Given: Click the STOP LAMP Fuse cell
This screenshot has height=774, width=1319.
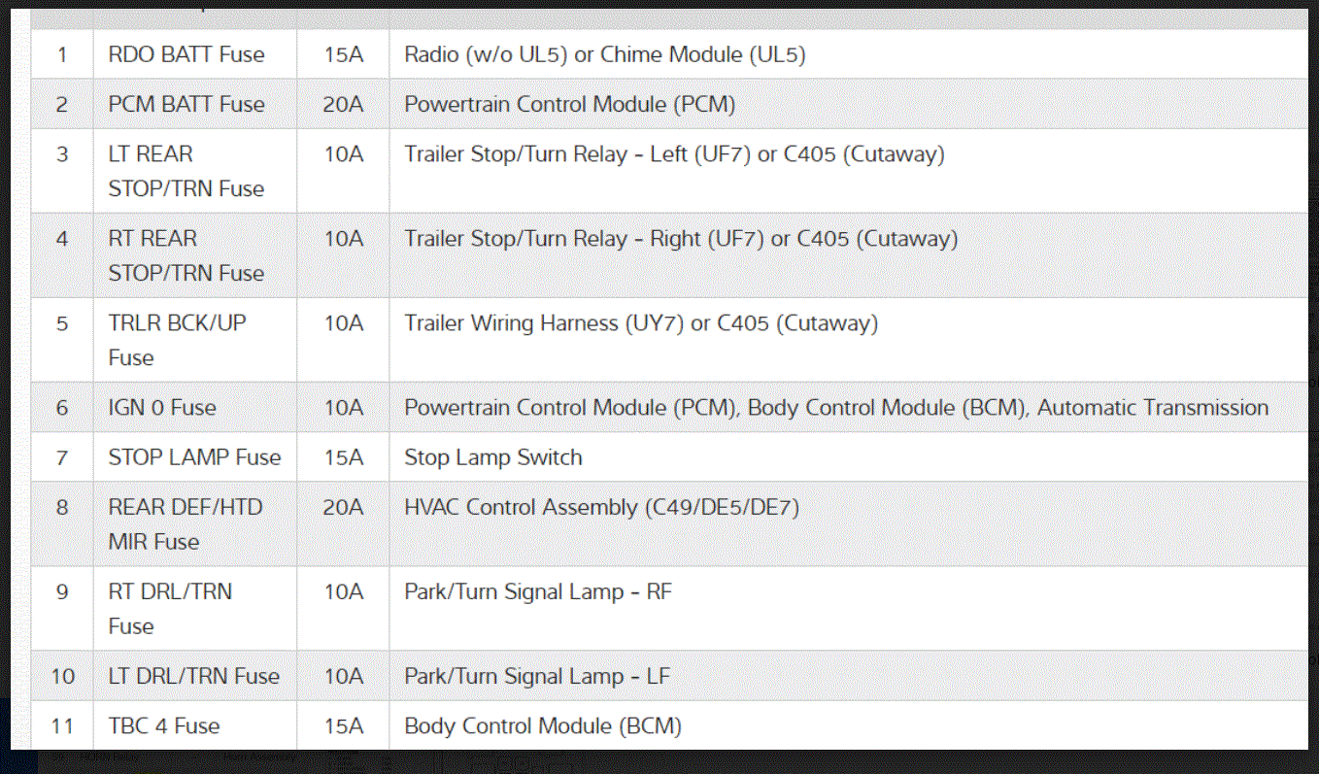Looking at the screenshot, I should point(194,457).
